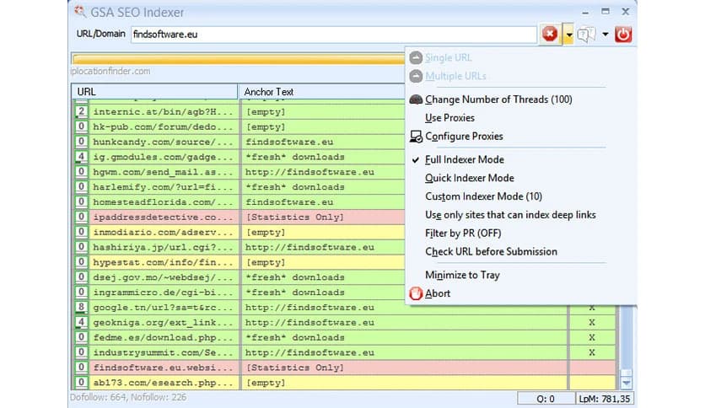Screen dimensions: 705x408
Task: Select the hunkcandy.com/source row
Action: click(x=239, y=142)
